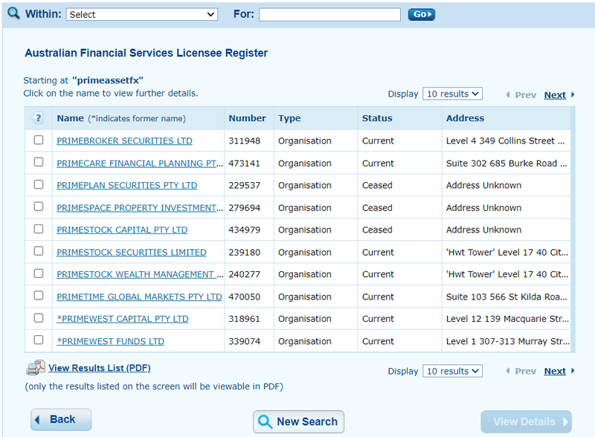Click the bottom Next page link
Viewport: 595px width, 437px height.
(555, 371)
